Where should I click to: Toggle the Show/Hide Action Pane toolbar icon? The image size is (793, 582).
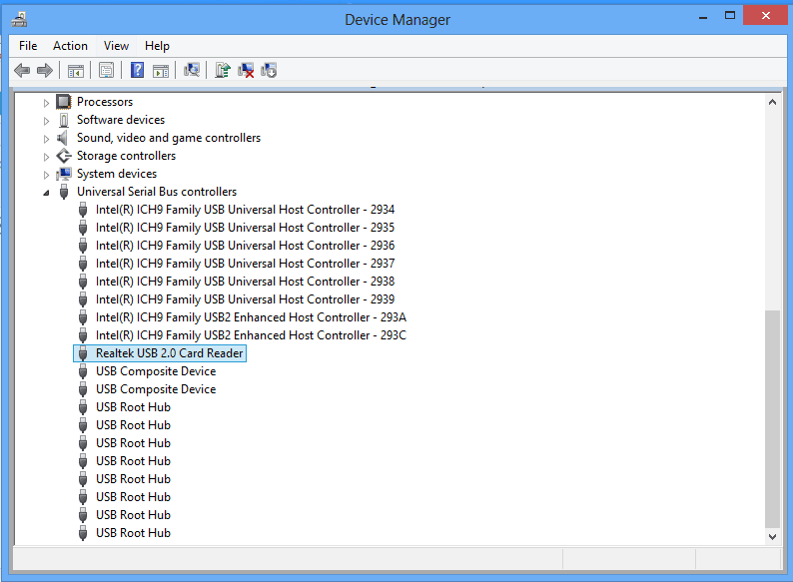point(161,70)
